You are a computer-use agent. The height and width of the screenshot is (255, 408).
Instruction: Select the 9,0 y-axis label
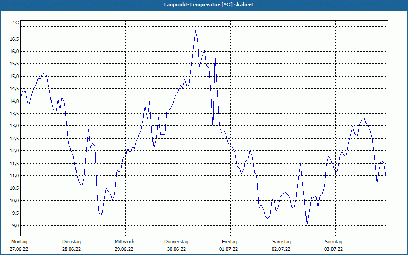(x=15, y=225)
